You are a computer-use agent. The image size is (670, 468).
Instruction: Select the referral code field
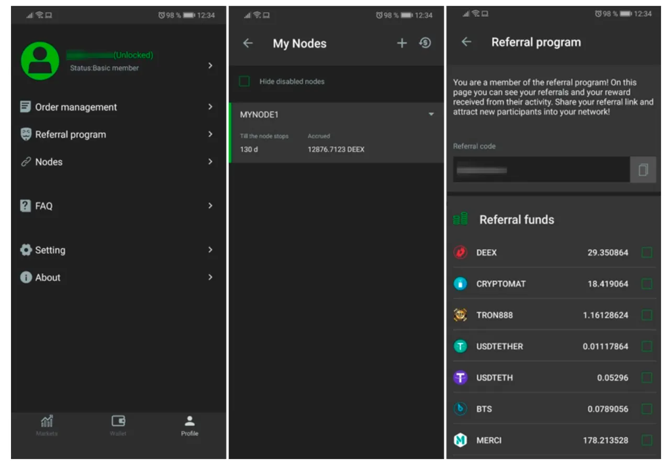541,170
